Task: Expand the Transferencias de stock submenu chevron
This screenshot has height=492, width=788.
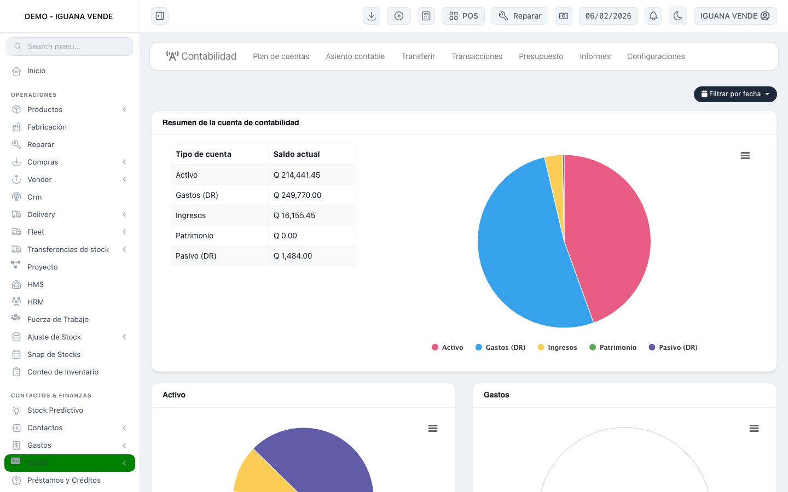Action: coord(124,249)
